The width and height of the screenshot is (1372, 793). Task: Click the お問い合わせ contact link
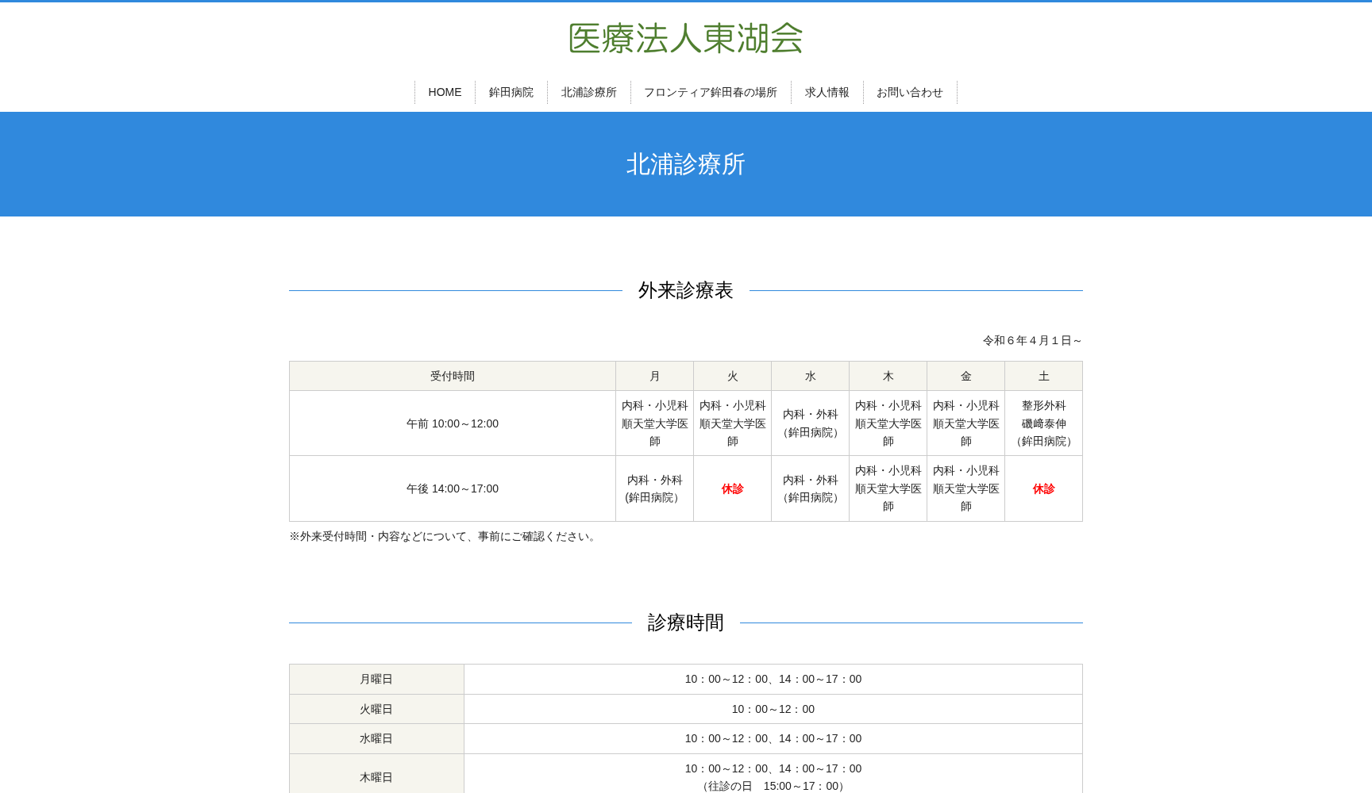click(x=908, y=92)
